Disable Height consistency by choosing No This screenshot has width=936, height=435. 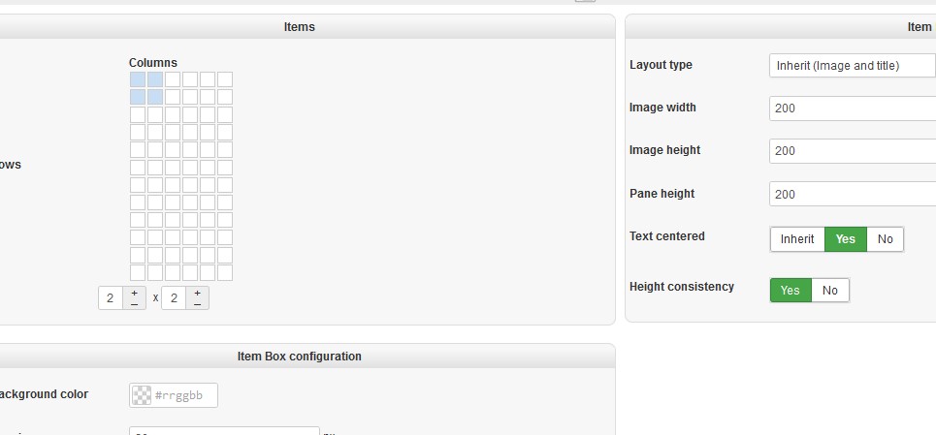coord(829,291)
